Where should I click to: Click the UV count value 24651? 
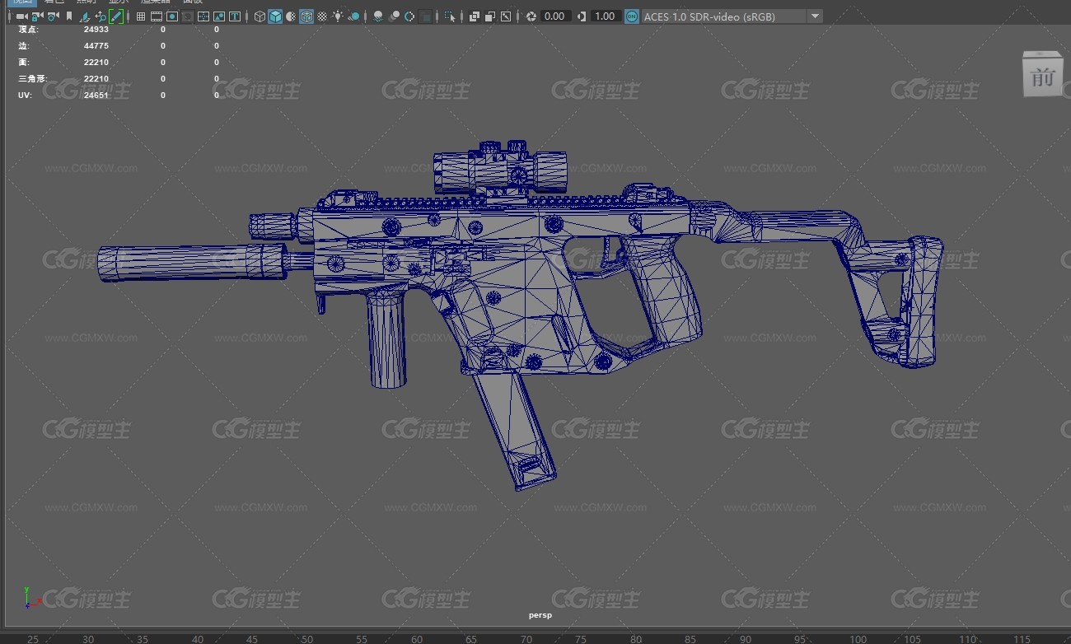coord(96,96)
